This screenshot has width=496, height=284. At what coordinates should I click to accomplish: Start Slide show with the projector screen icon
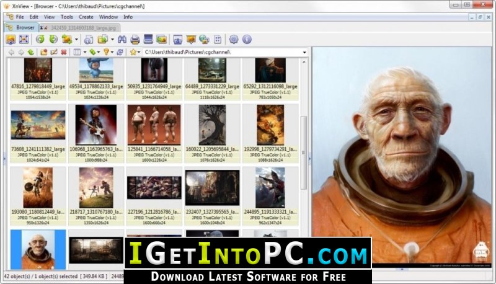(191, 40)
